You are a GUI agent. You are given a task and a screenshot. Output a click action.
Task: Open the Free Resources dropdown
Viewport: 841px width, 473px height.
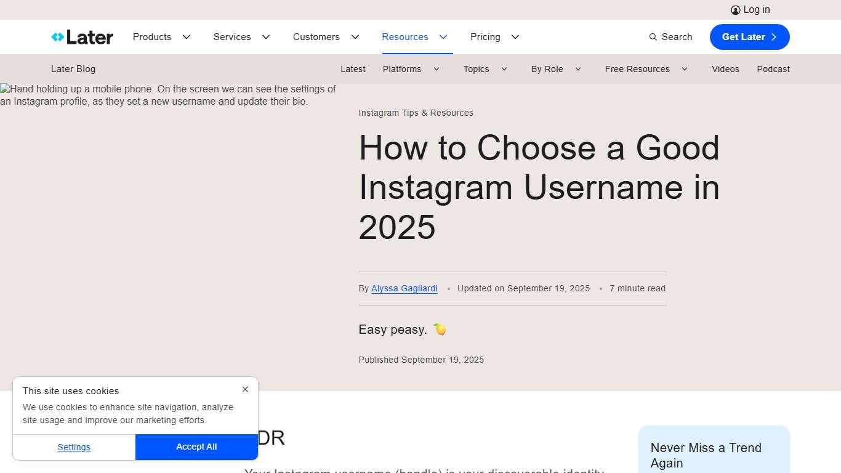(646, 69)
